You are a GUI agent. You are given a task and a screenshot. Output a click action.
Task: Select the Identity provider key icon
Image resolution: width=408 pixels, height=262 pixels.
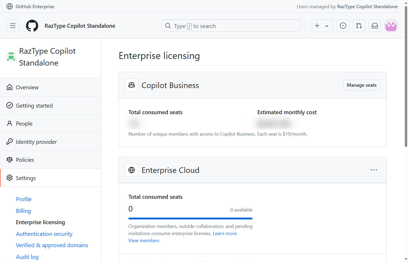click(x=10, y=141)
